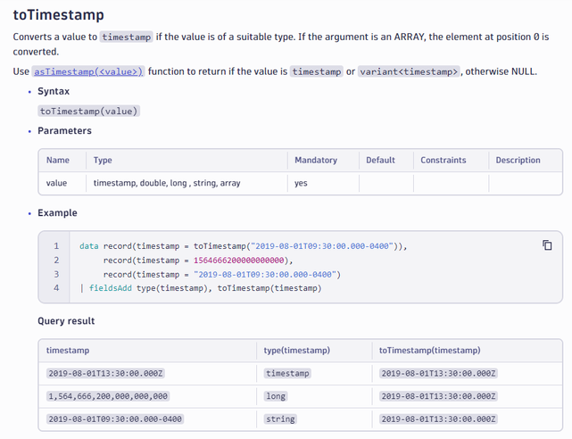Click the toTimestamp(value) syntax snippet
This screenshot has width=572, height=439.
tap(89, 112)
